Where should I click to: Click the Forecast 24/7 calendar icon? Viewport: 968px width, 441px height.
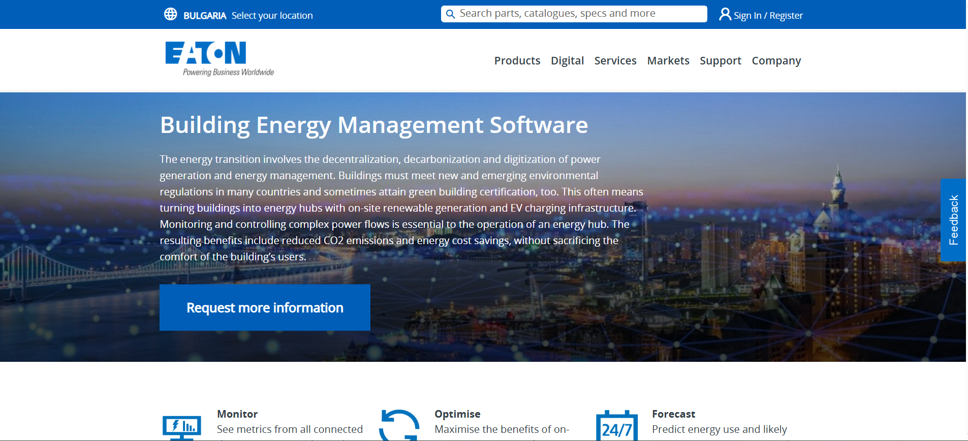[x=617, y=425]
